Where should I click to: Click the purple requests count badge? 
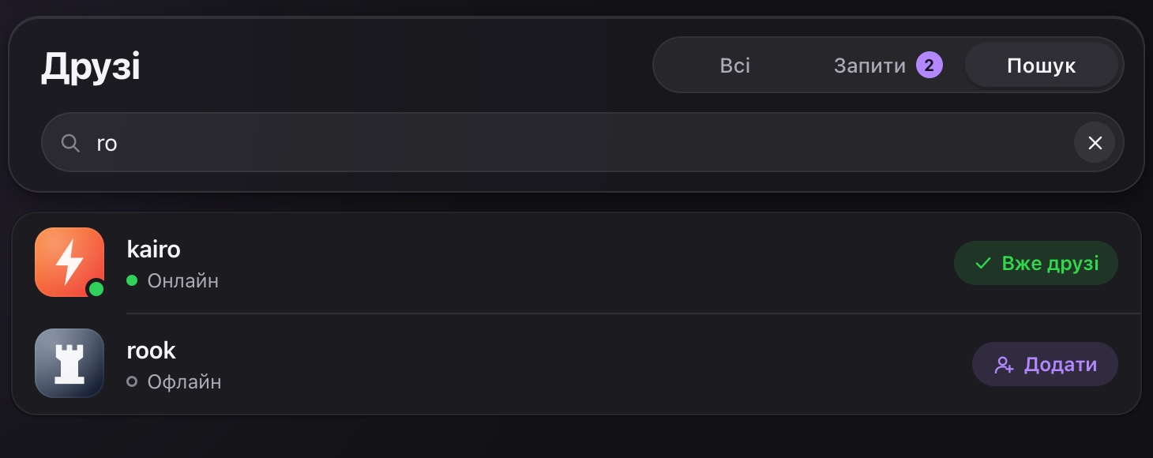click(930, 66)
